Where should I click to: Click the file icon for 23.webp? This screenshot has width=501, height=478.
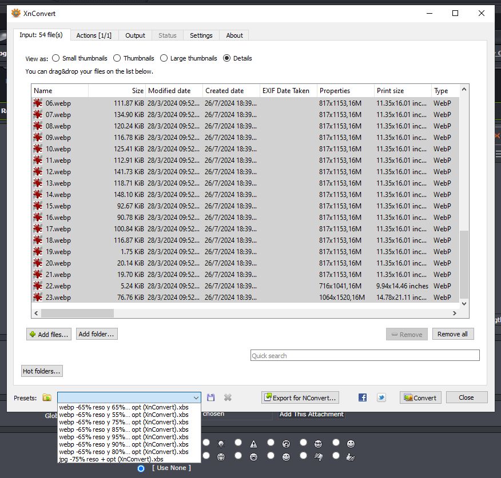coord(38,298)
